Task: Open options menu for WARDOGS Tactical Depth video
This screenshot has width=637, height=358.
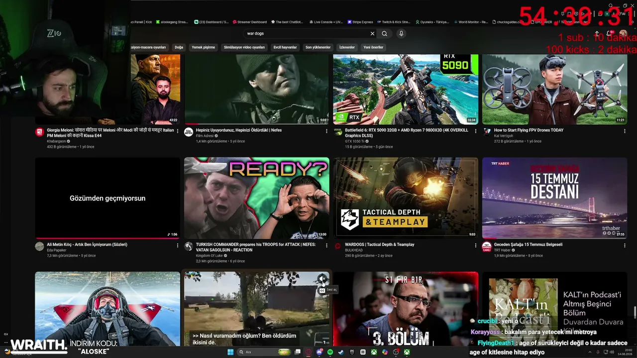Action: coord(476,245)
